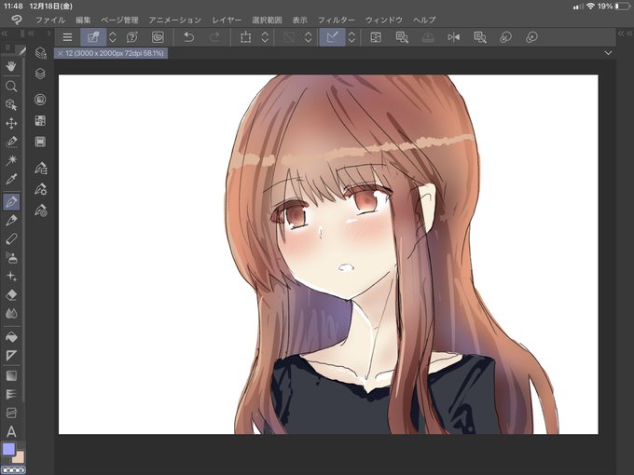Pick the brush-nib tool under the Pen tool
Viewport: 634px width, 475px height.
pyautogui.click(x=11, y=220)
